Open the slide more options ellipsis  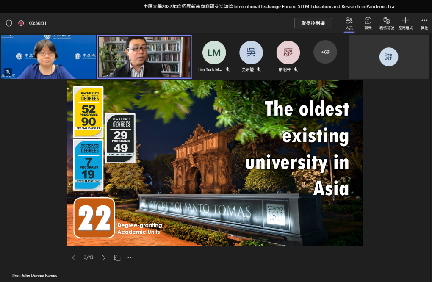coord(130,258)
